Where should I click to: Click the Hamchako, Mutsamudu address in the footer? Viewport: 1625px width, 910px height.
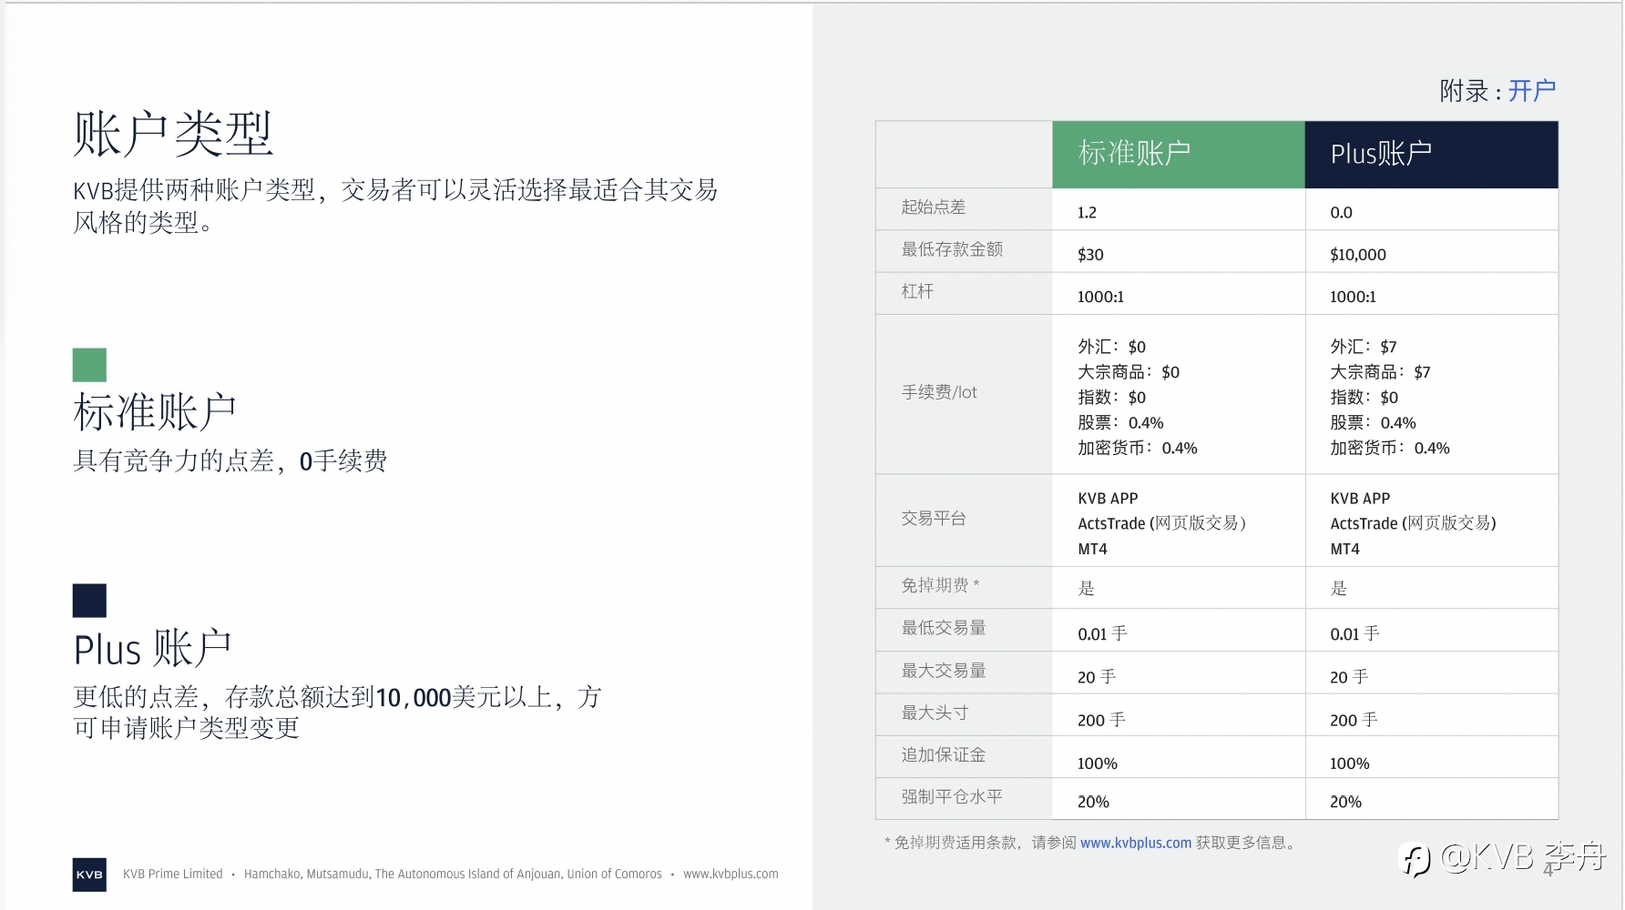tap(453, 874)
